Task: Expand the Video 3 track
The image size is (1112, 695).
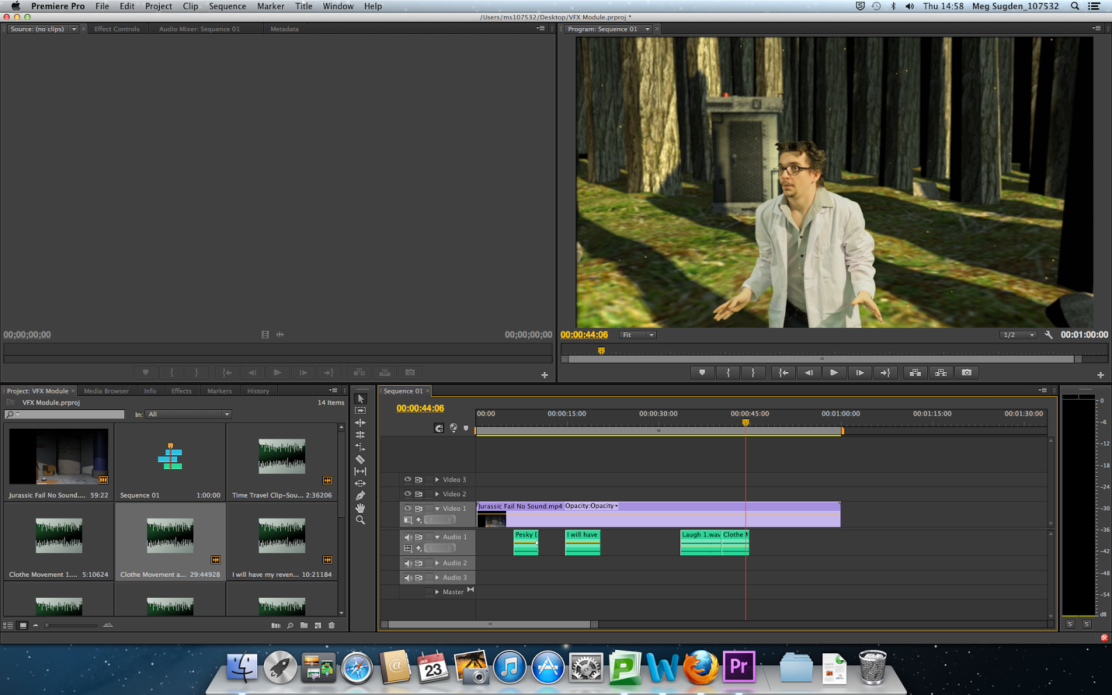Action: (x=437, y=480)
